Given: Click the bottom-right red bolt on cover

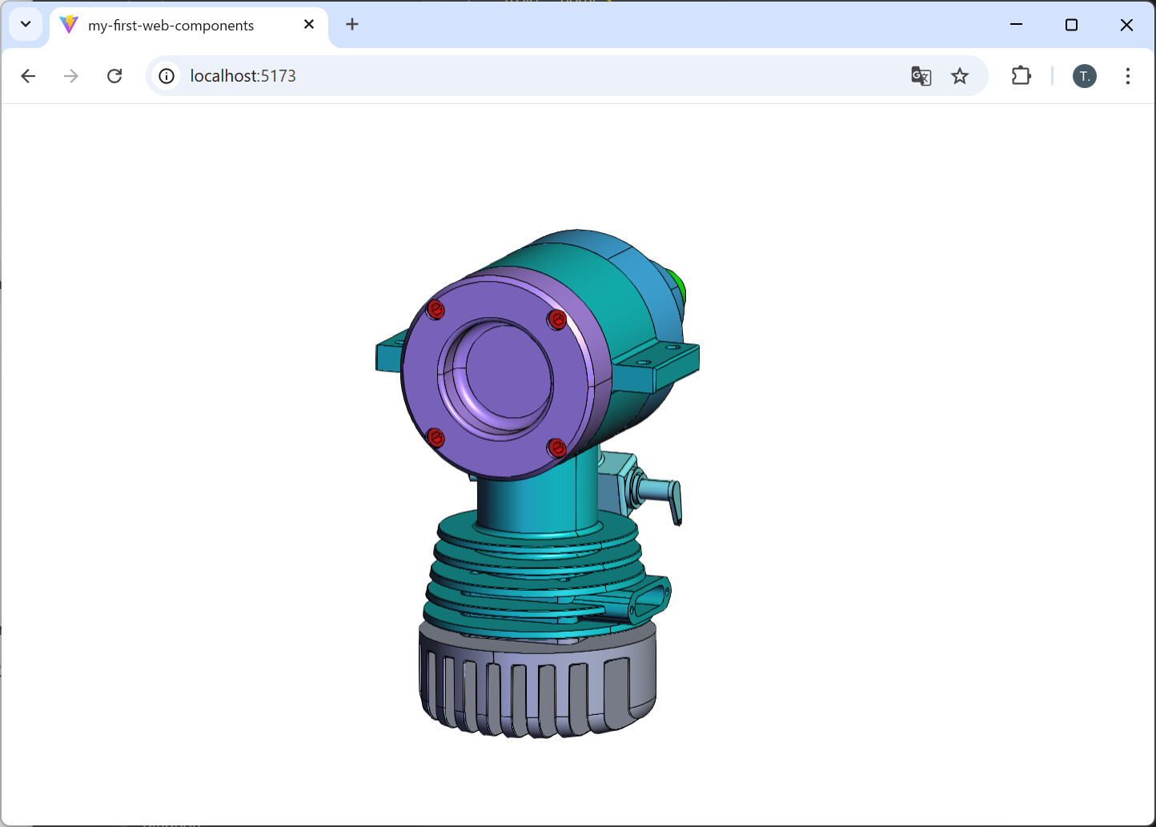Looking at the screenshot, I should pos(557,448).
